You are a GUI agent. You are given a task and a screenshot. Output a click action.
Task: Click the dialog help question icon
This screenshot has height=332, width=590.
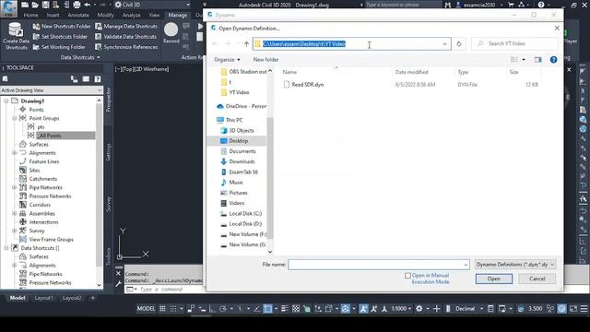click(553, 59)
